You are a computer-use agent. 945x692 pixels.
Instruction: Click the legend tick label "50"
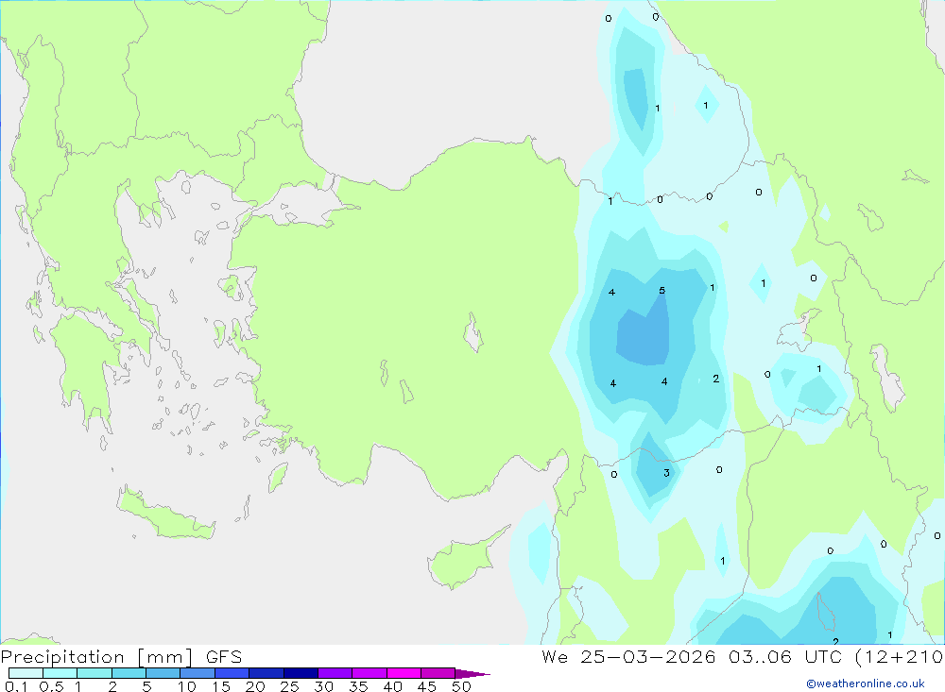pyautogui.click(x=461, y=686)
